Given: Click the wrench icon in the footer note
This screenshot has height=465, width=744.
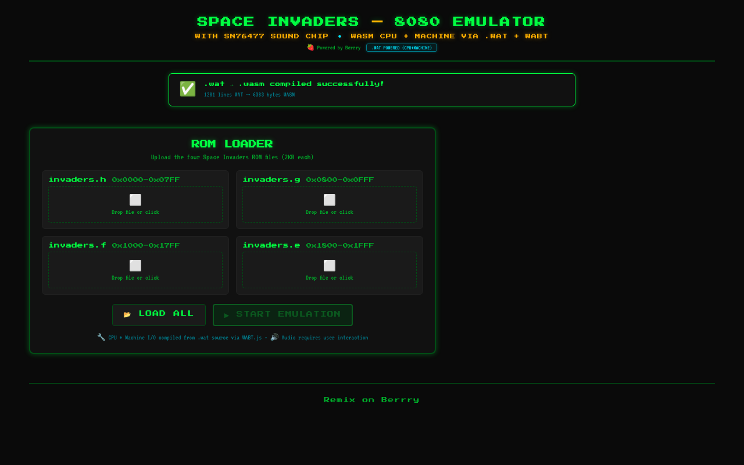Looking at the screenshot, I should point(101,337).
